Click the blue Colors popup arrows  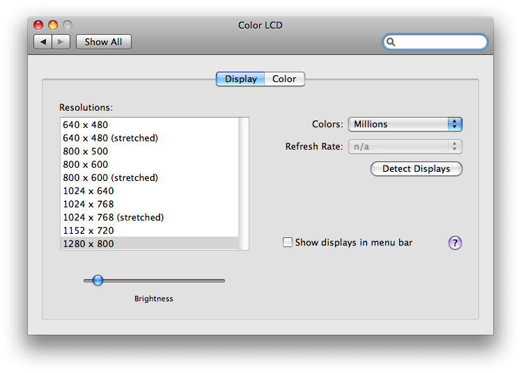point(455,124)
